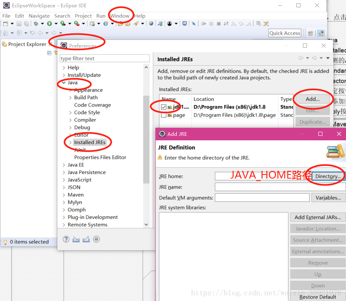Click the Directory... button
This screenshot has height=301, width=346.
click(328, 176)
